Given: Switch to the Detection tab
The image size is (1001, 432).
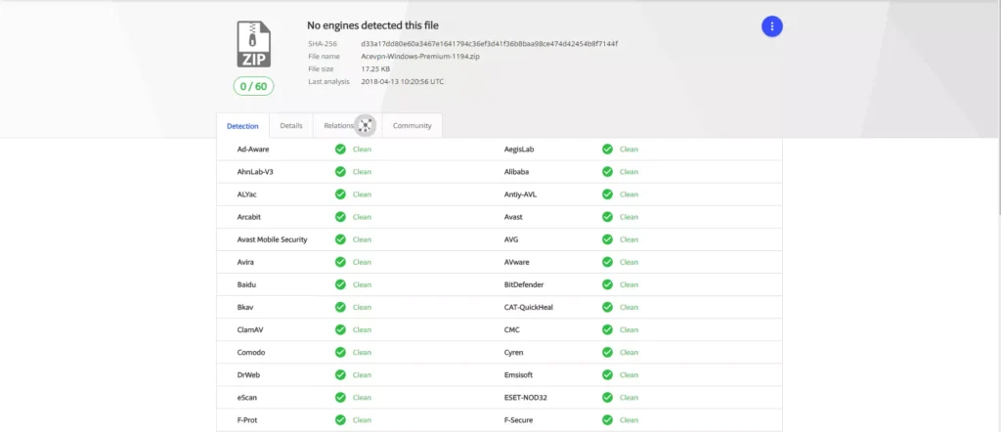Looking at the screenshot, I should pos(243,126).
